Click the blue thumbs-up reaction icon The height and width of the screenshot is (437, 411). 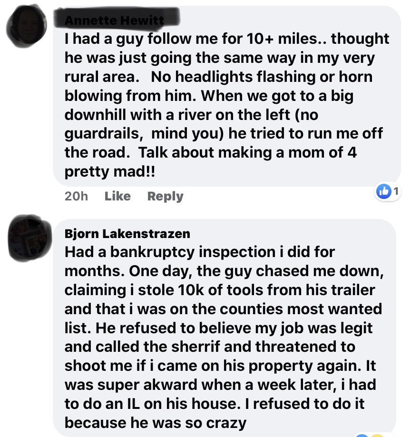[382, 191]
